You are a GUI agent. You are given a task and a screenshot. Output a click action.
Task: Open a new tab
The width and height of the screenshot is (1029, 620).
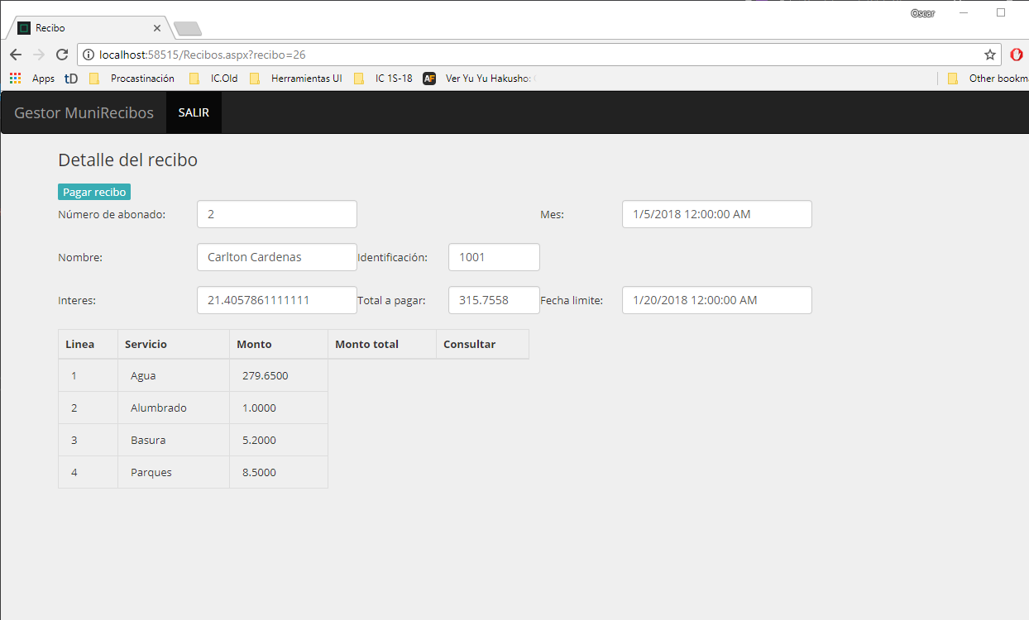188,29
